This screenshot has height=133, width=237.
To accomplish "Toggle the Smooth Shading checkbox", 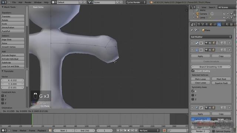I will (x=193, y=71).
